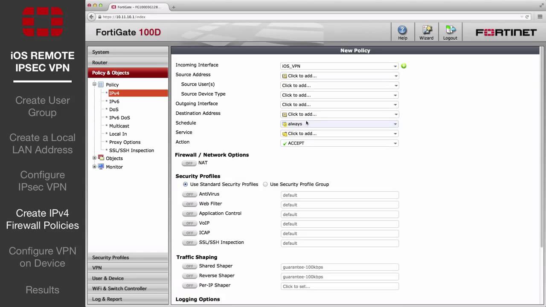Viewport: 546px width, 307px height.
Task: Turn on Reverse Shaper toggle
Action: [189, 276]
